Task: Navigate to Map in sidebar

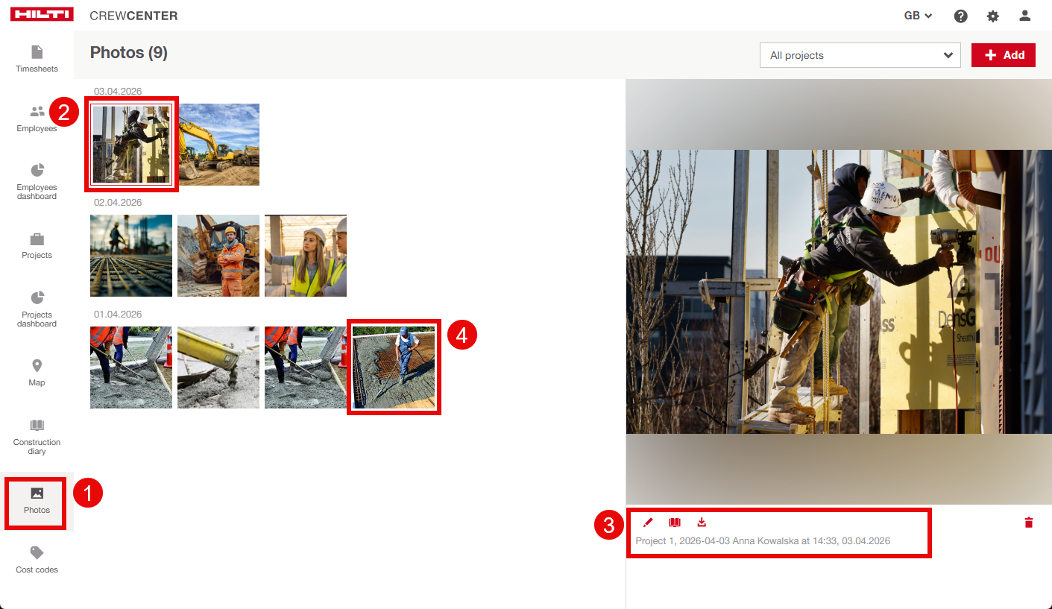Action: (x=37, y=373)
